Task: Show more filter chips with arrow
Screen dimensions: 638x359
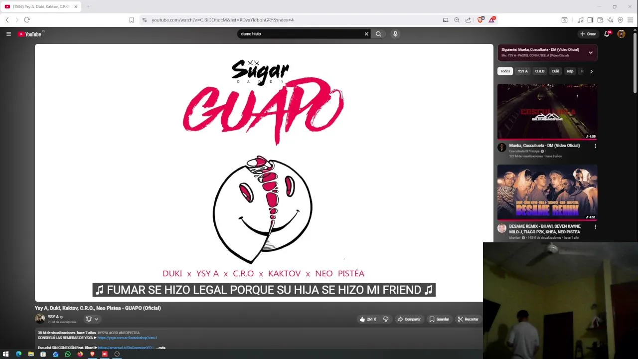Action: pyautogui.click(x=591, y=71)
